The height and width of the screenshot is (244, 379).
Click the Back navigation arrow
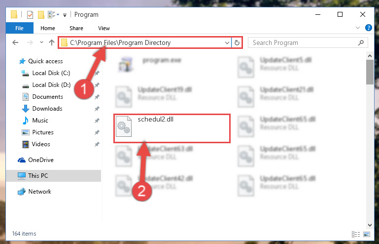coord(15,42)
